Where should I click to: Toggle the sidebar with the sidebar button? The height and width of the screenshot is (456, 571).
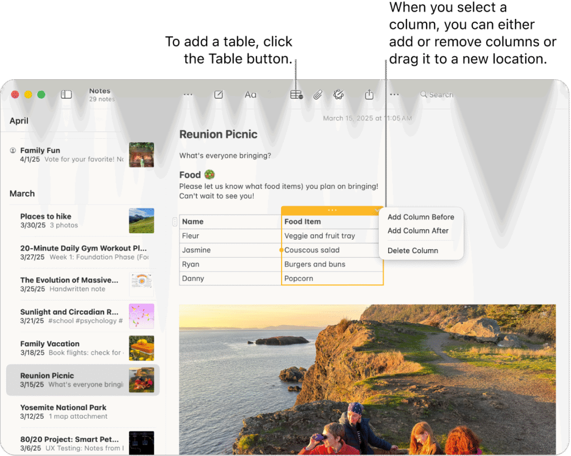[66, 95]
